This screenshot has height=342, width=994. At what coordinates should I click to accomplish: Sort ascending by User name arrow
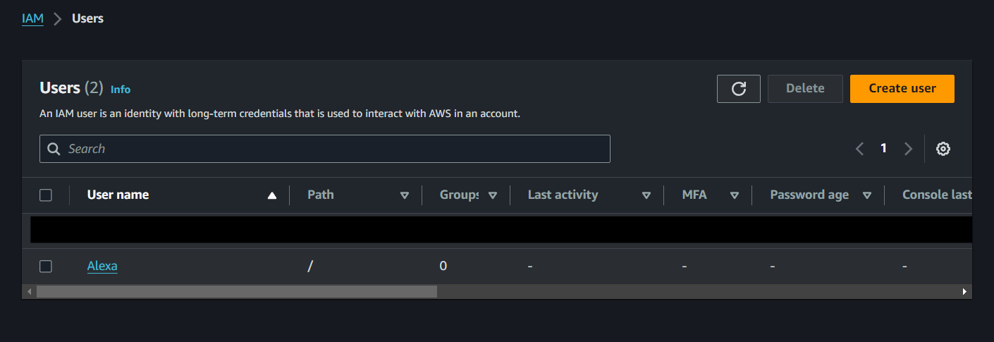pos(272,195)
